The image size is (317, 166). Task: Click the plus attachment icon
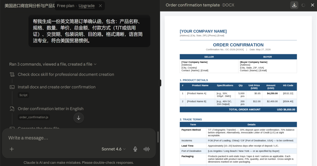(x=12, y=149)
